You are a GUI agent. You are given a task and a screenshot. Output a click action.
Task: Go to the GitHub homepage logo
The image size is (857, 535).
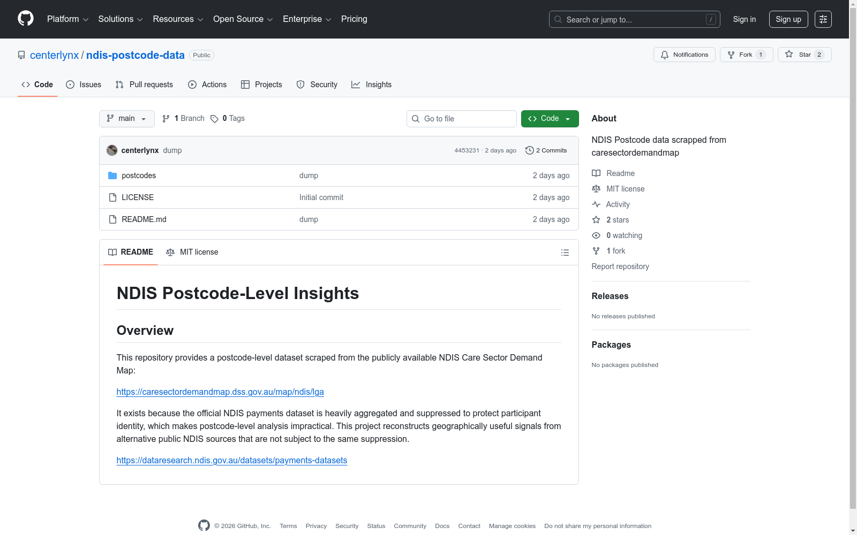[x=26, y=19]
